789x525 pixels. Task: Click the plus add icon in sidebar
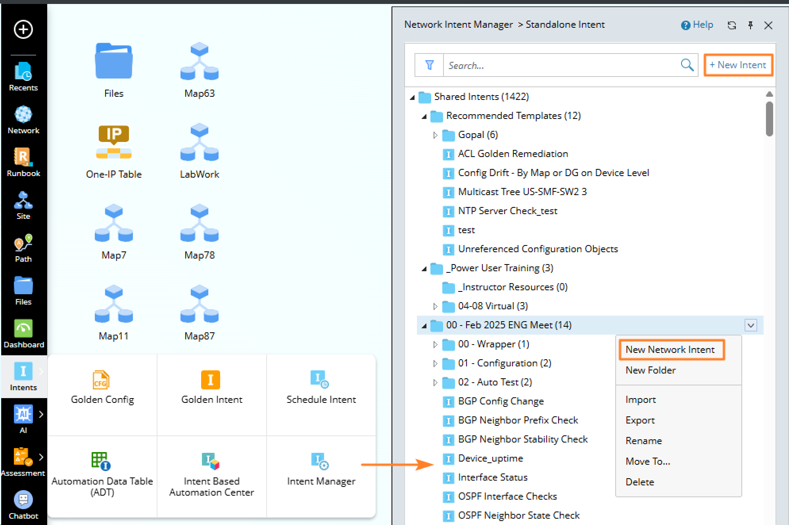(x=23, y=29)
